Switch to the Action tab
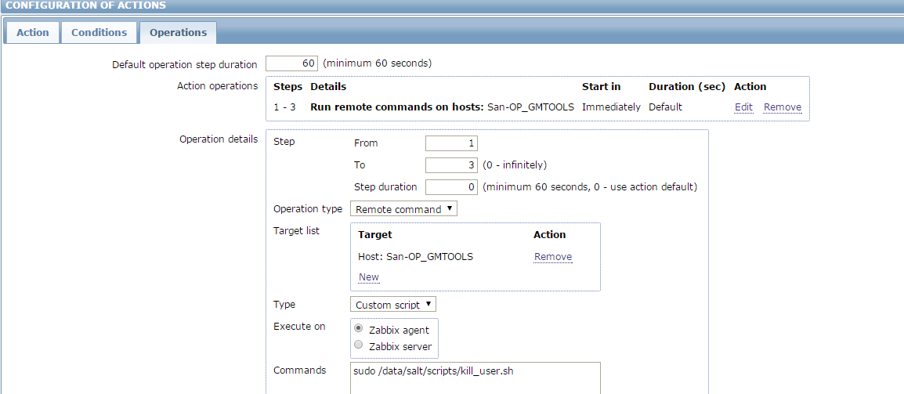904x394 pixels. point(32,32)
